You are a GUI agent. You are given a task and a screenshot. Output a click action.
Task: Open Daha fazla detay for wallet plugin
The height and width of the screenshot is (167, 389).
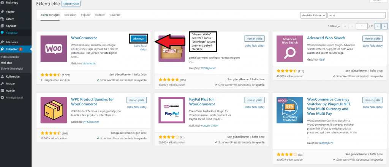point(255,45)
